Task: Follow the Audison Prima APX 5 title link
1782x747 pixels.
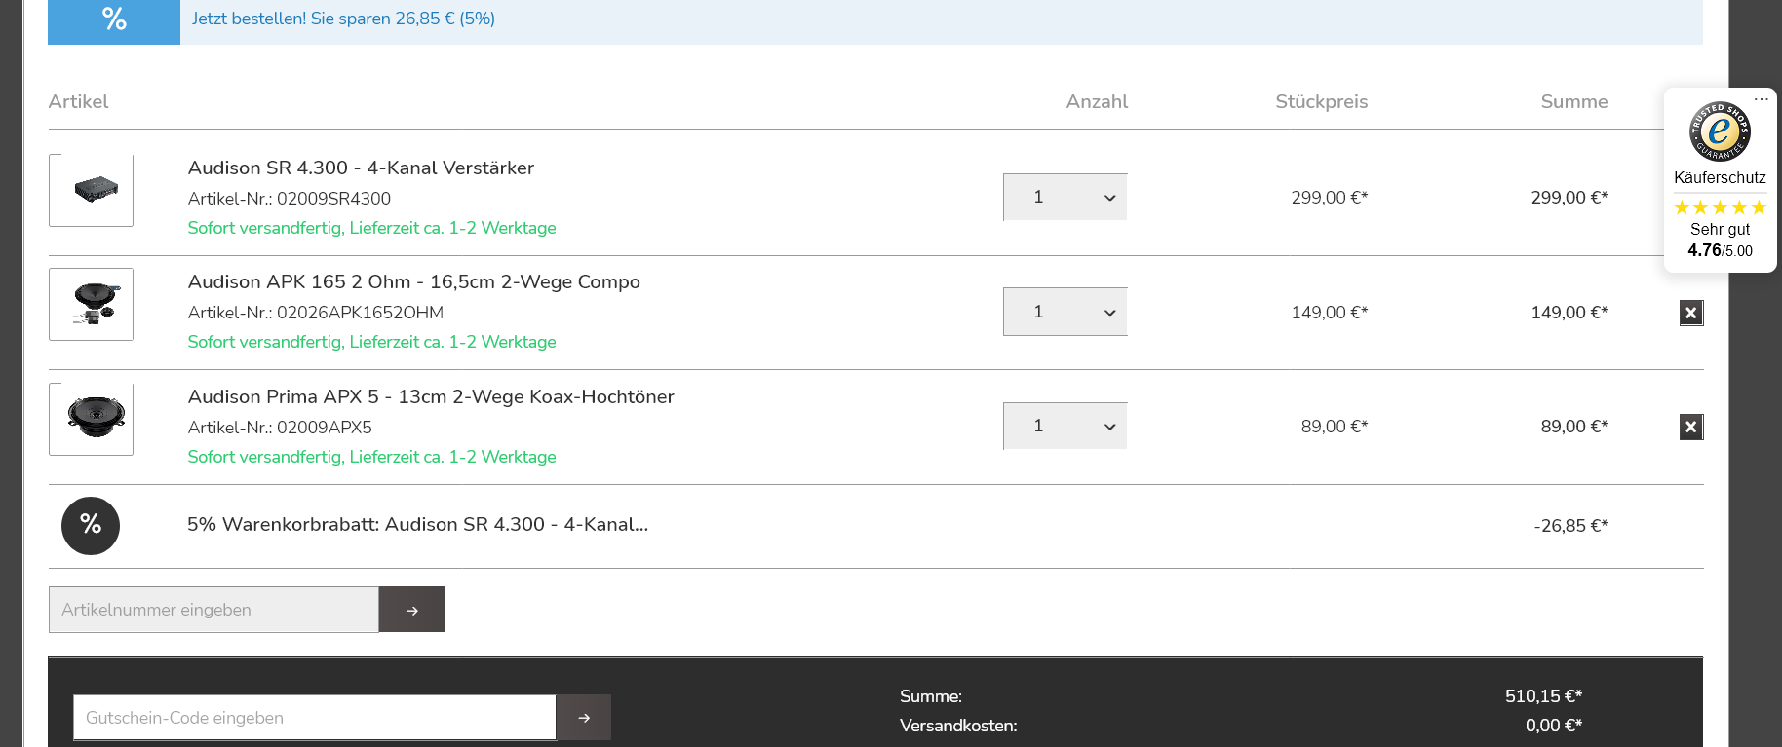Action: [431, 396]
